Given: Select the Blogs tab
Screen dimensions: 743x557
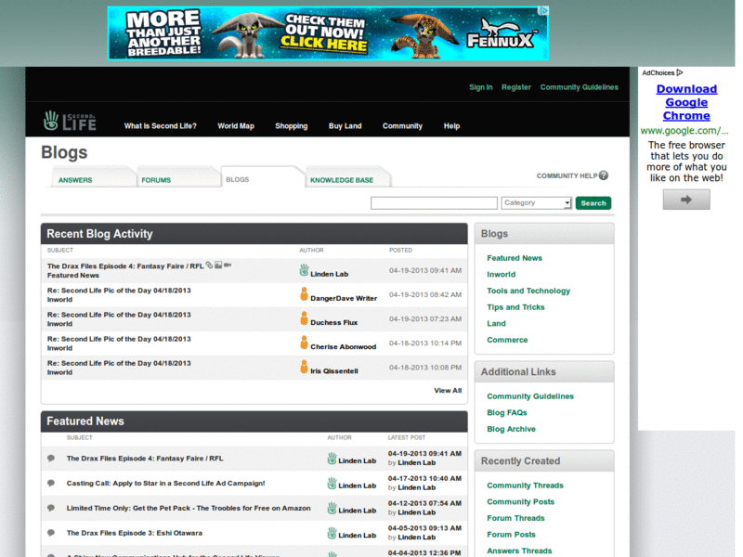Looking at the screenshot, I should coord(238,179).
